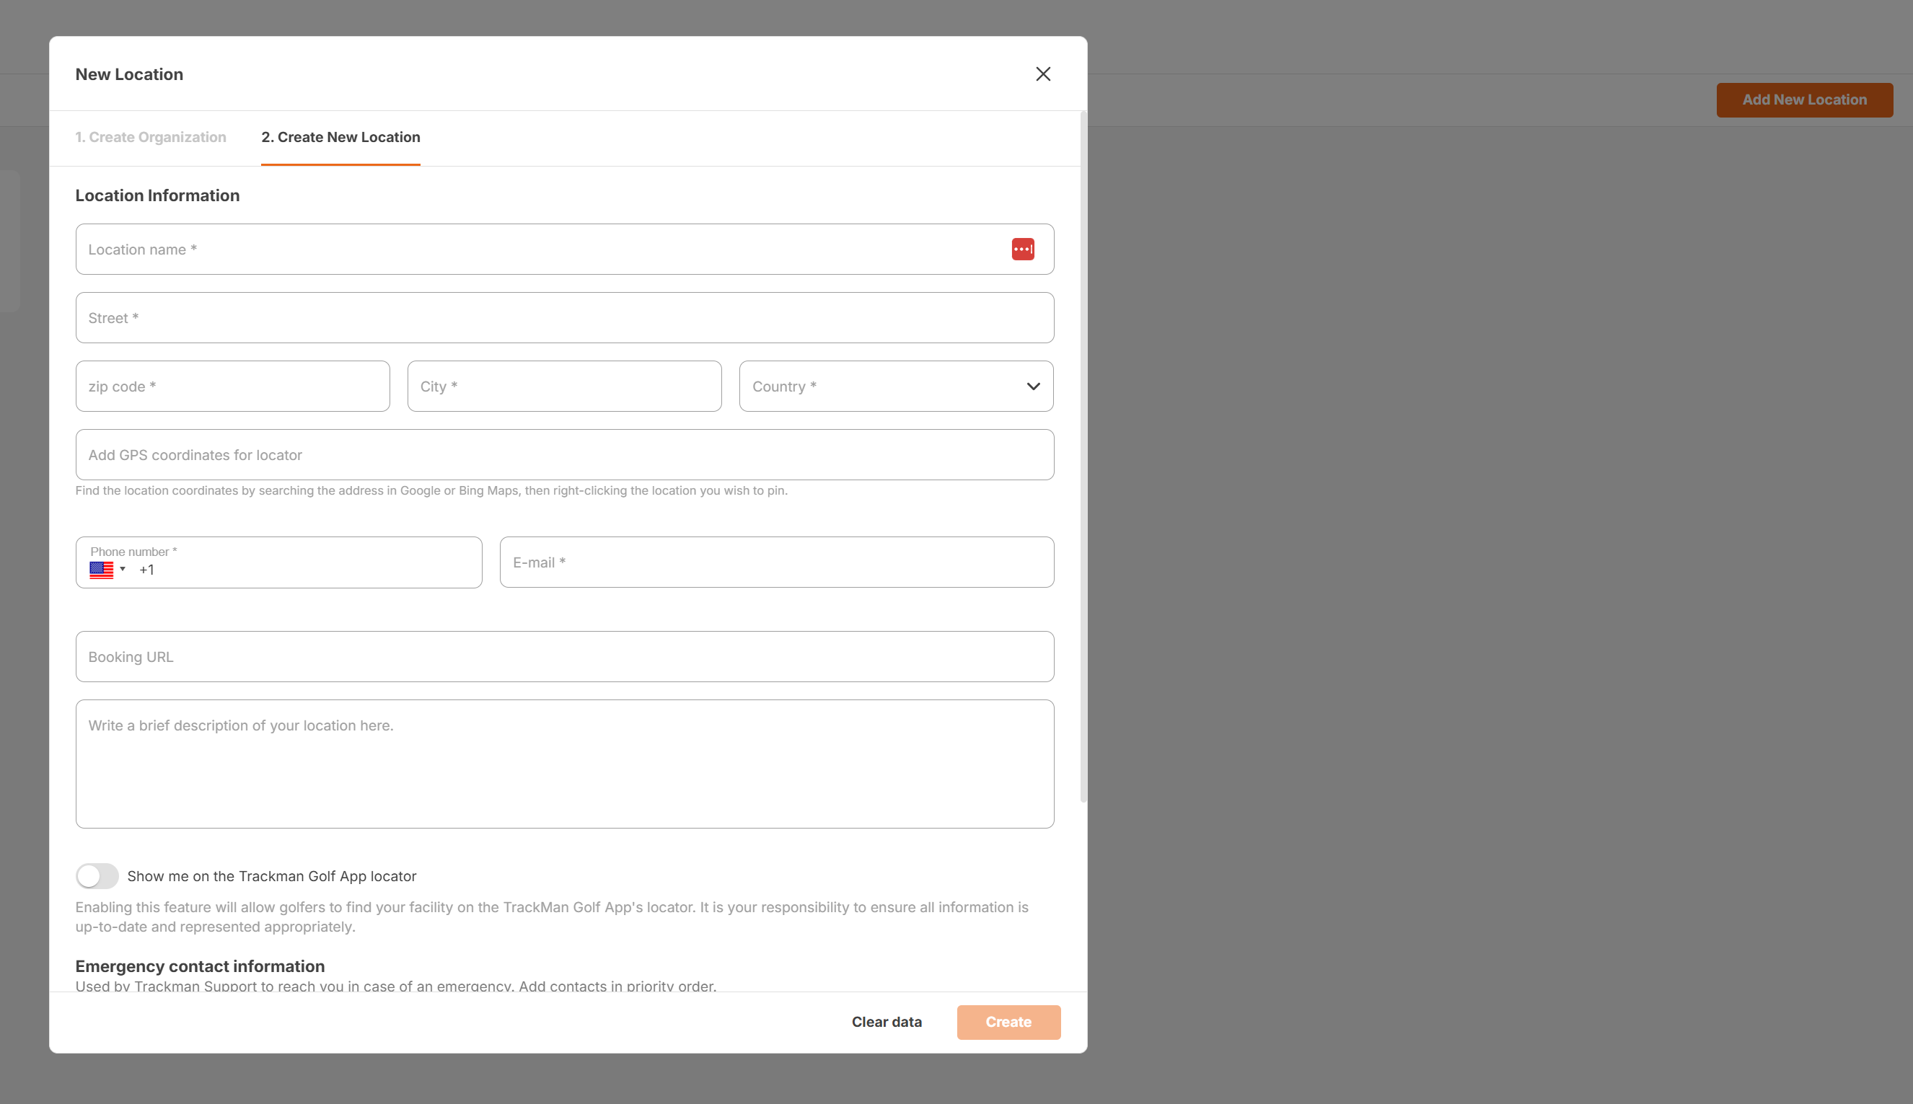Viewport: 1913px width, 1104px height.
Task: Click the red password manager icon
Action: [x=1022, y=249]
